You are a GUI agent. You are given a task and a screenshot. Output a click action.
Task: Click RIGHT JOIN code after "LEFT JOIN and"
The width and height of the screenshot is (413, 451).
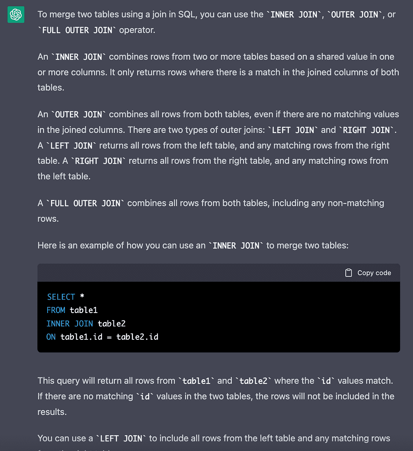pos(366,130)
